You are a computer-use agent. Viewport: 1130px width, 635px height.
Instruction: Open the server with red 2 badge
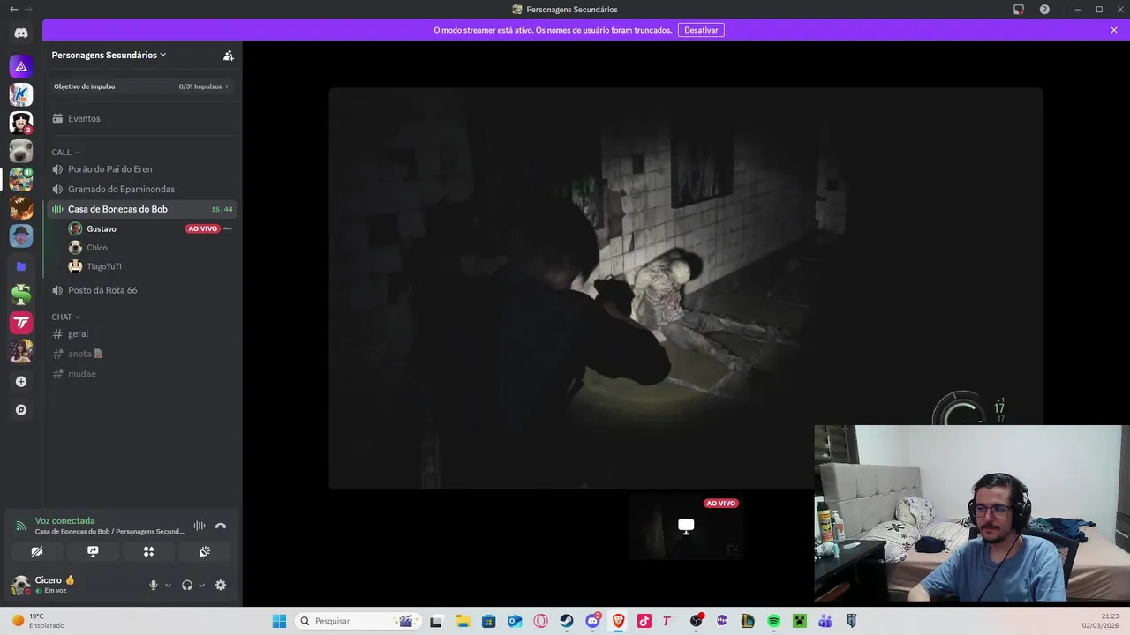click(x=21, y=123)
